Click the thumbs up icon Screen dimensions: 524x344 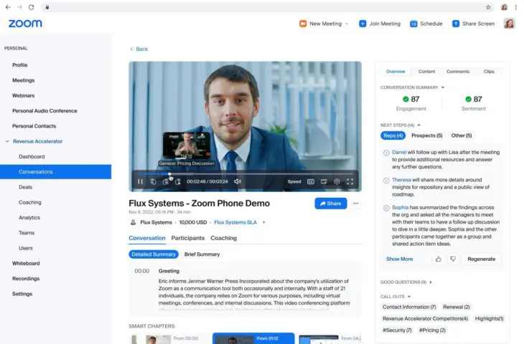click(x=439, y=259)
